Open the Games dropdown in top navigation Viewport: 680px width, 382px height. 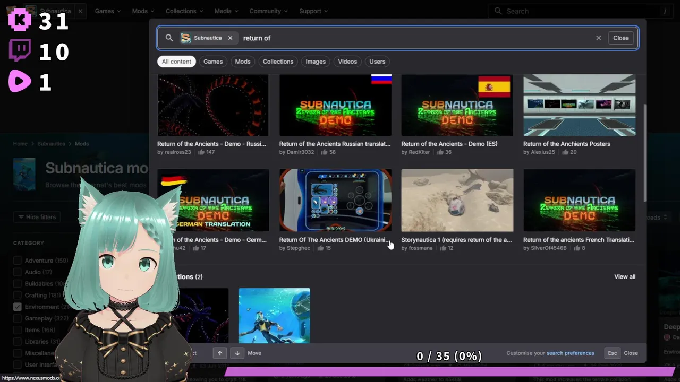tap(108, 11)
